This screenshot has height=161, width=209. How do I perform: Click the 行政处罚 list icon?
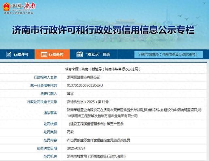coord(44,54)
